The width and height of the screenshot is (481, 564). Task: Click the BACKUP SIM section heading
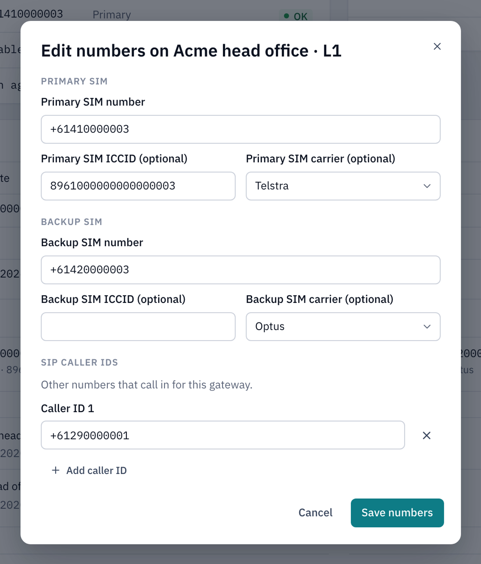(x=71, y=222)
